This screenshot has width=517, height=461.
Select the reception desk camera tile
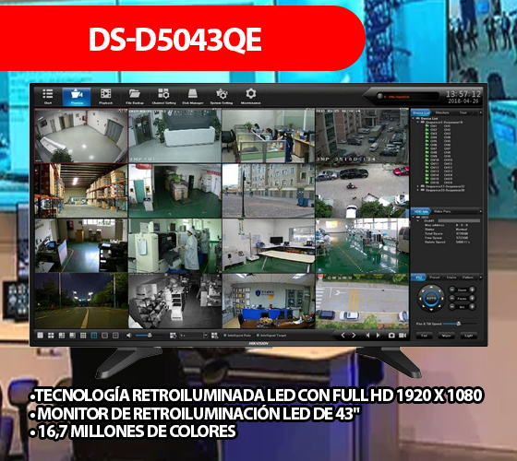click(174, 136)
